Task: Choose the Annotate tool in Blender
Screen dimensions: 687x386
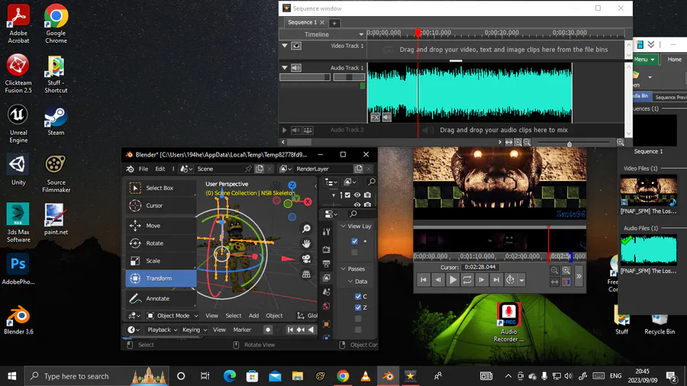Action: pos(160,298)
